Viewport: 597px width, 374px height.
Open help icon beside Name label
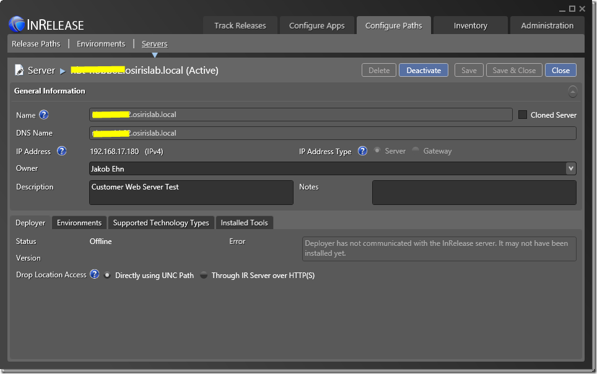44,115
